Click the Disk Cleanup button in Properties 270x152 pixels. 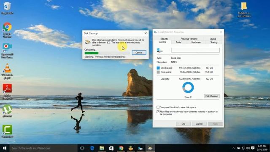click(212, 96)
